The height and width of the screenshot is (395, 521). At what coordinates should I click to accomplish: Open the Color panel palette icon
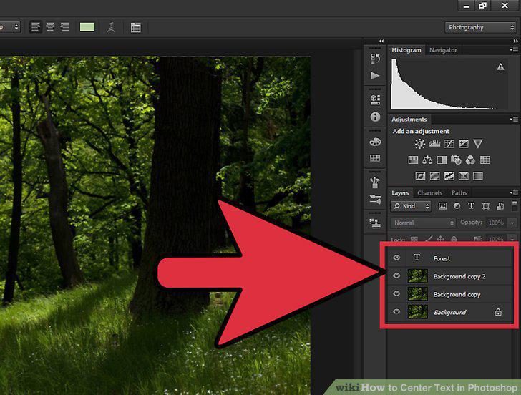click(375, 142)
